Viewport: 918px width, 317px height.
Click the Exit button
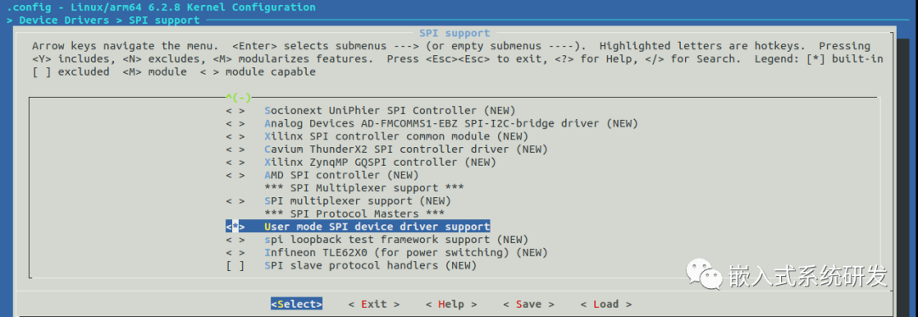click(x=373, y=304)
